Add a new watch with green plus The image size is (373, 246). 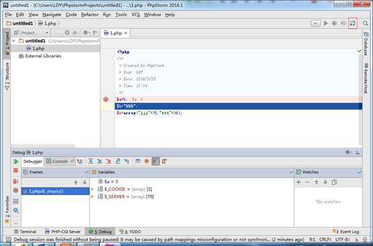tap(299, 182)
